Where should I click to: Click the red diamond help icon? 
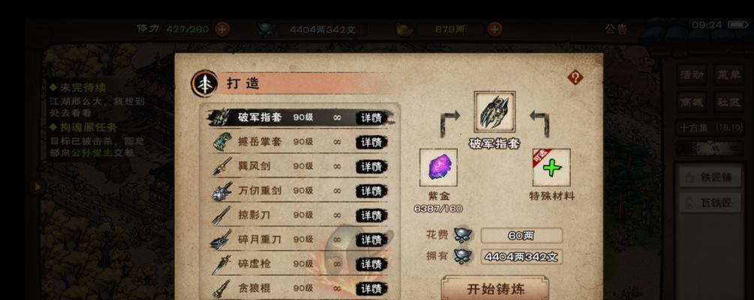point(575,77)
